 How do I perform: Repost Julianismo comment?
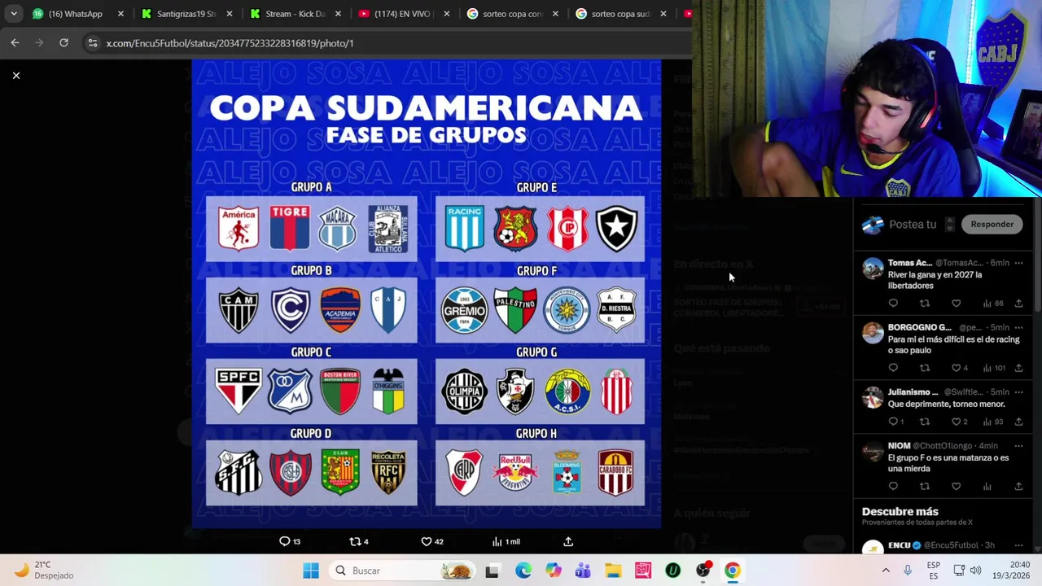coord(924,422)
